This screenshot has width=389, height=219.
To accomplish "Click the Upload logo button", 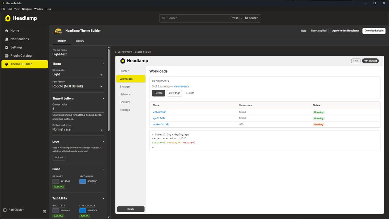I will (x=59, y=157).
